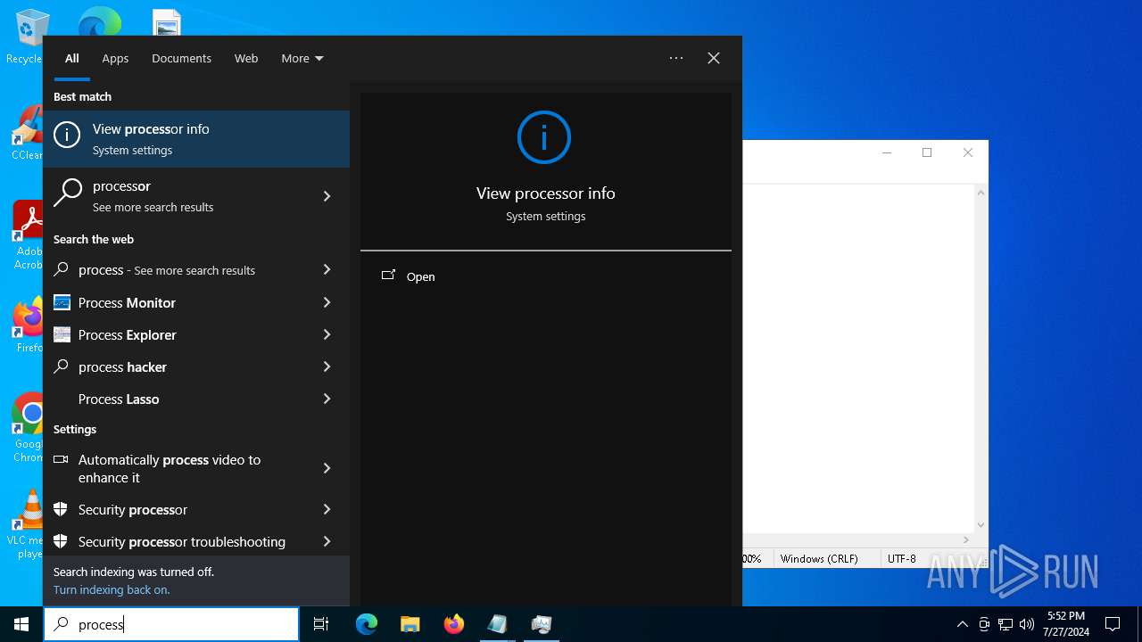Expand arrow for Process Explorer
1142x642 pixels.
327,335
